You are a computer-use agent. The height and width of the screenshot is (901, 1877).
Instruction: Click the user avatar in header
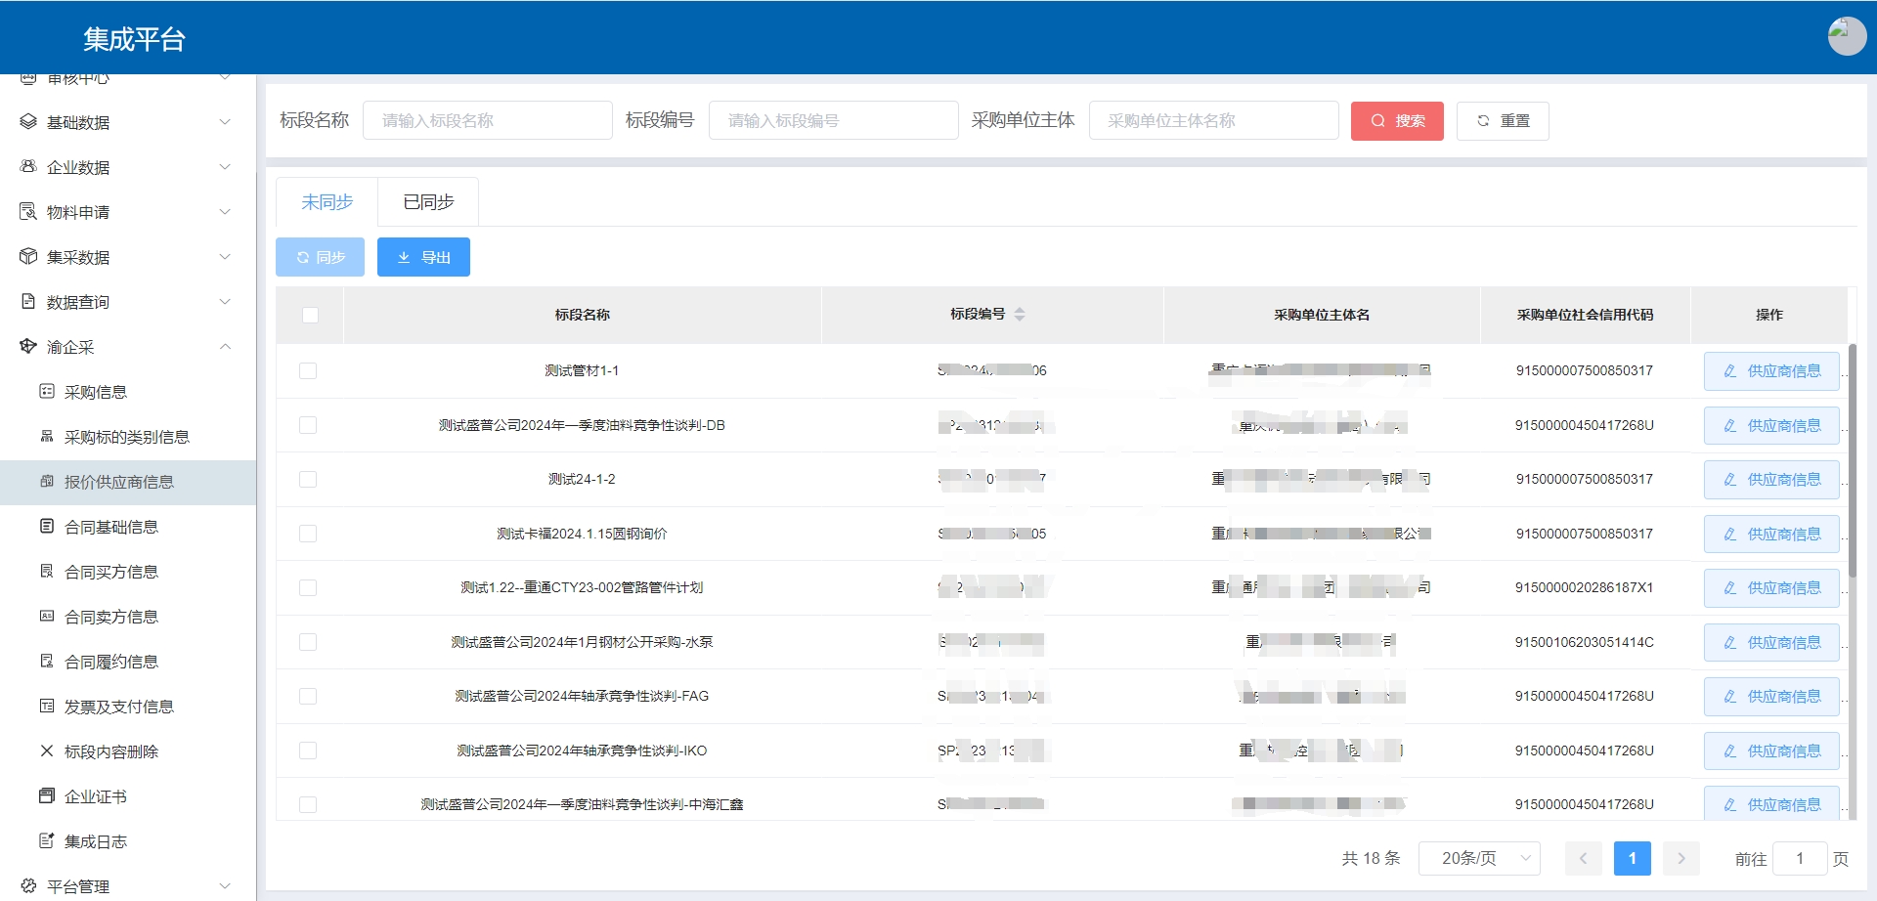(1846, 36)
